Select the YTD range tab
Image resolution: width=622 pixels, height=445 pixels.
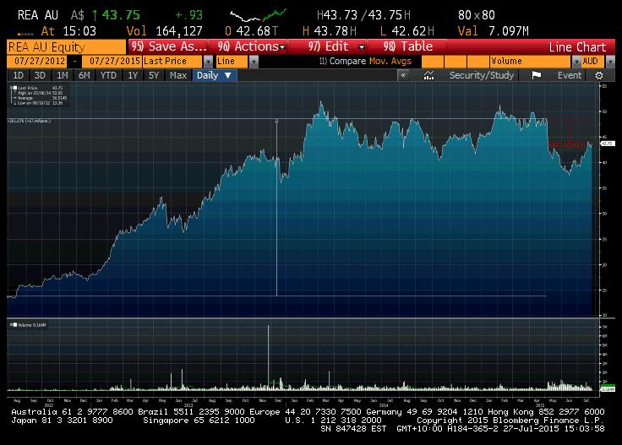(x=108, y=75)
